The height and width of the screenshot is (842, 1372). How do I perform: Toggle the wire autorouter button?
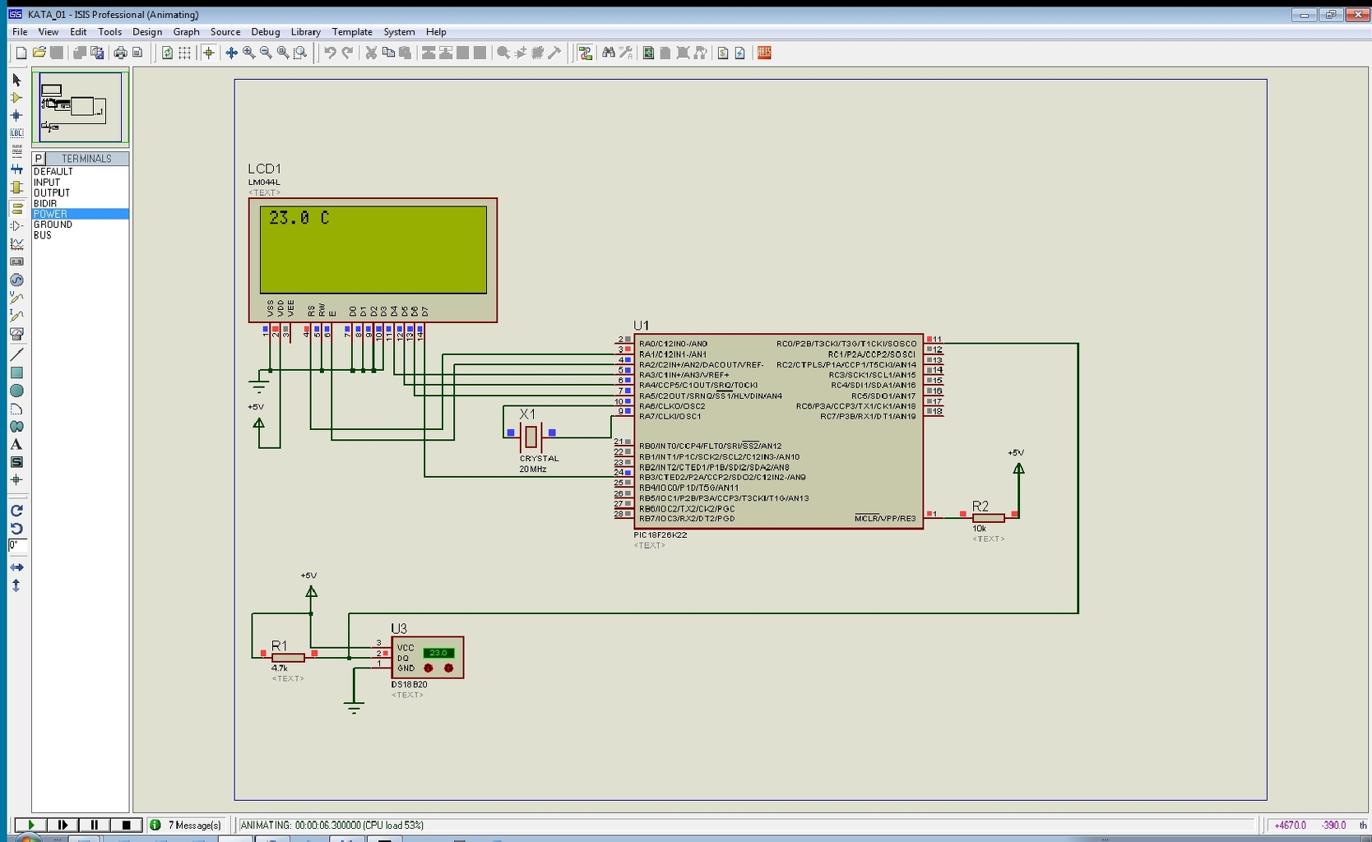pyautogui.click(x=585, y=53)
